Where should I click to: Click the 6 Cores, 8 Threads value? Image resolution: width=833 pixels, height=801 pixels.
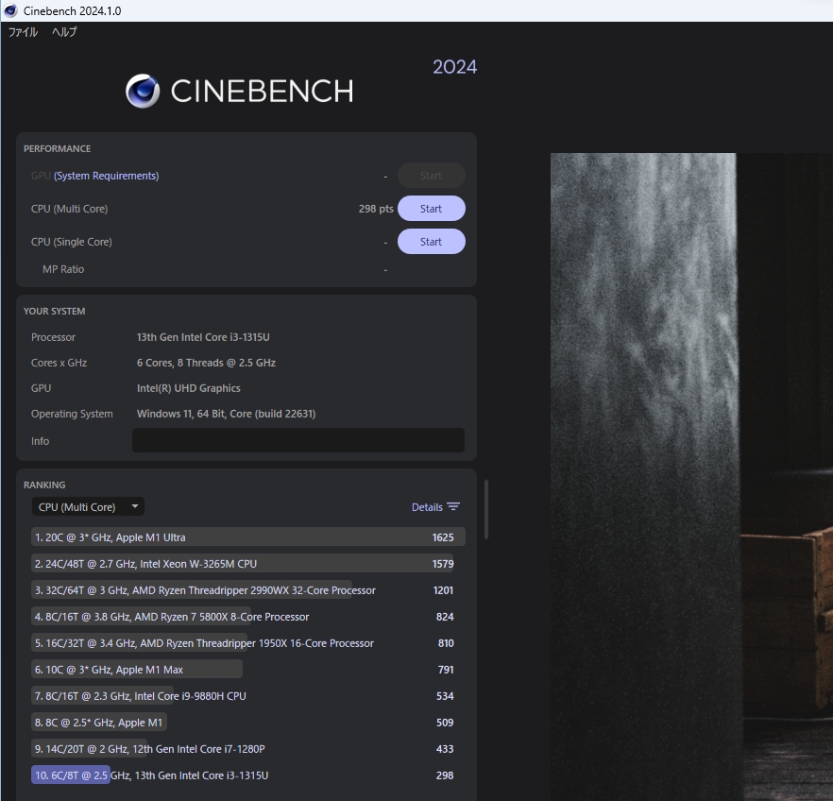tap(206, 363)
